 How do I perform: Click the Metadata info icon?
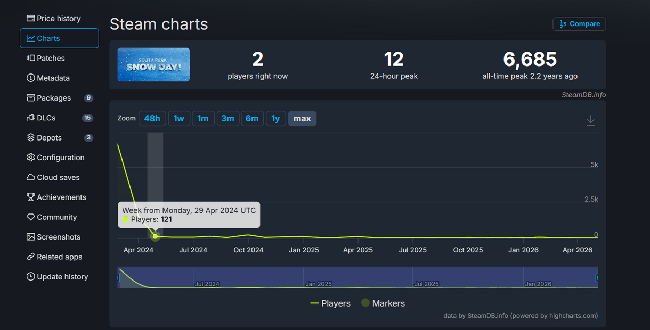(31, 78)
